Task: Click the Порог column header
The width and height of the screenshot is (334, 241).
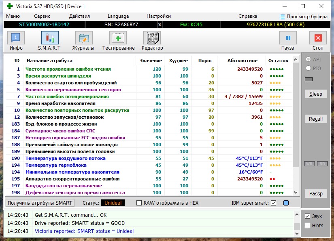Action: [x=205, y=61]
